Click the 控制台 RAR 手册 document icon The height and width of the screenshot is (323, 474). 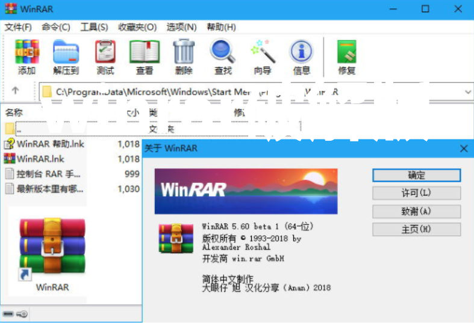(x=10, y=174)
